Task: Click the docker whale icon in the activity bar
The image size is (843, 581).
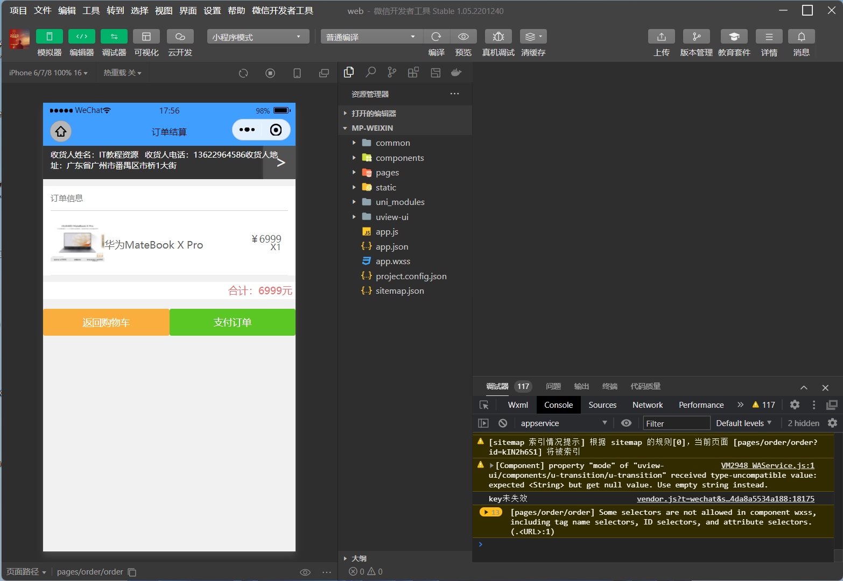Action: click(x=456, y=72)
